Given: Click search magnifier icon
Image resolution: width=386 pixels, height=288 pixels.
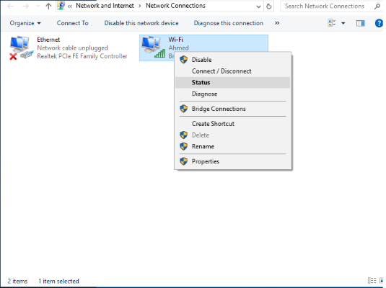Looking at the screenshot, I should 377,6.
